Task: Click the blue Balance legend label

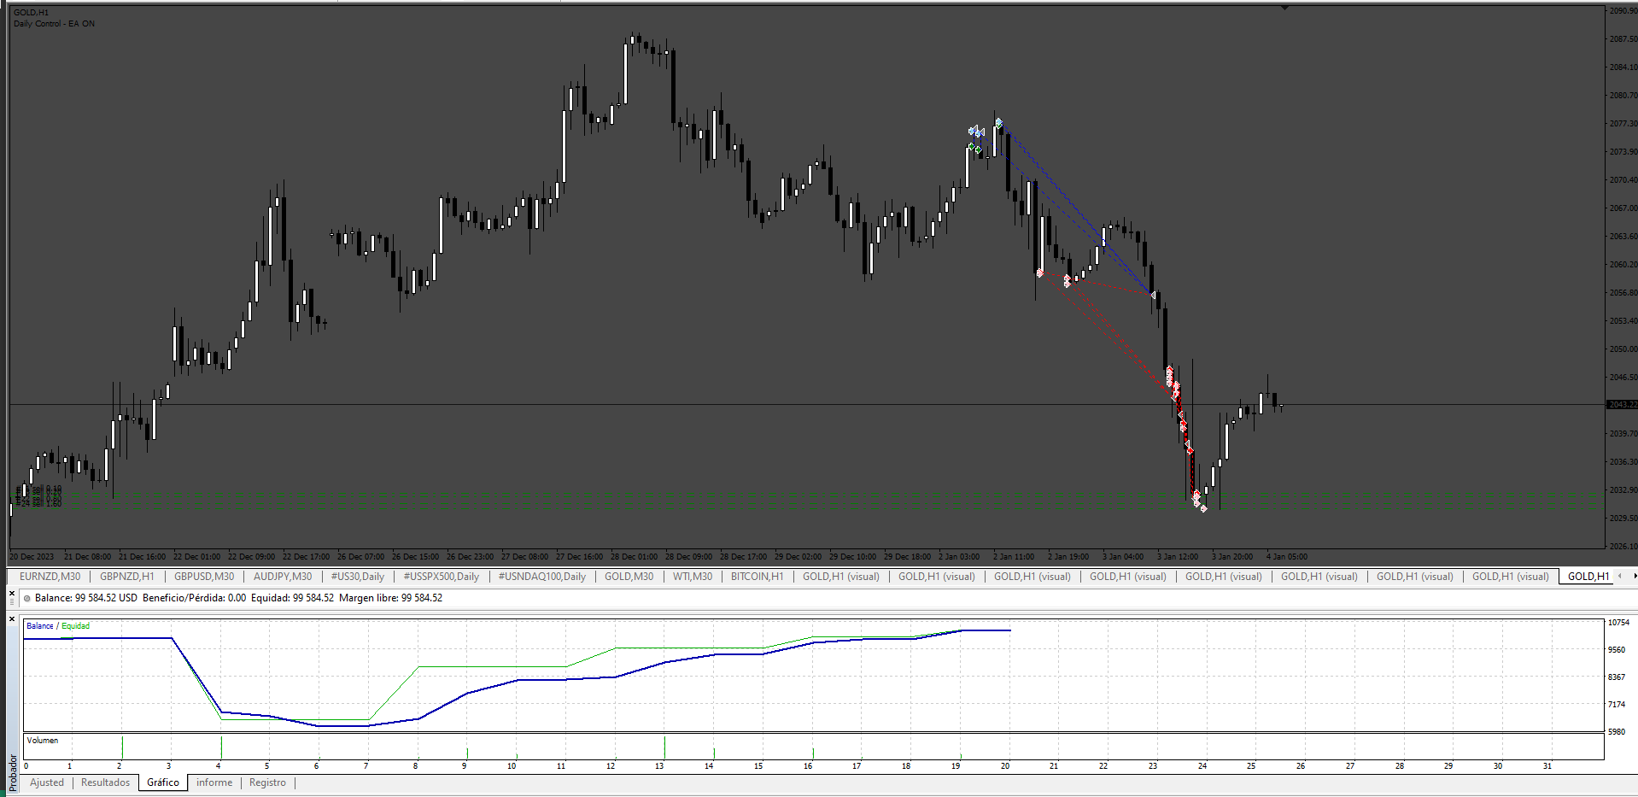Action: 39,626
